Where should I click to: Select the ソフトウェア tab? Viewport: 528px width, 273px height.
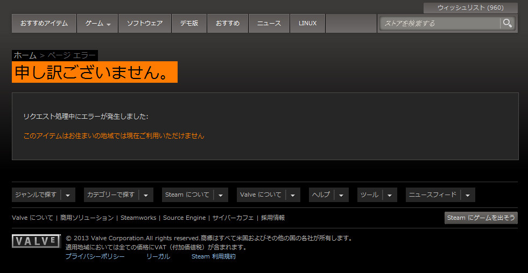click(145, 24)
